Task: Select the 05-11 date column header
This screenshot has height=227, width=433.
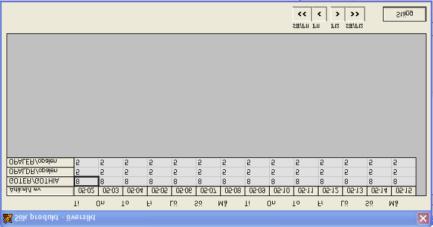Action: click(x=306, y=191)
